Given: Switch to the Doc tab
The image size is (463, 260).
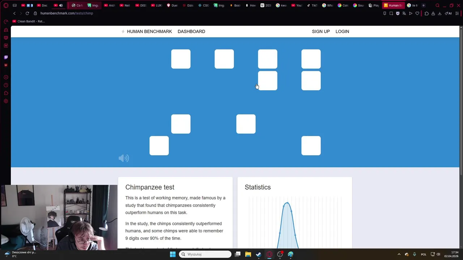Looking at the screenshot, I should coord(42,5).
